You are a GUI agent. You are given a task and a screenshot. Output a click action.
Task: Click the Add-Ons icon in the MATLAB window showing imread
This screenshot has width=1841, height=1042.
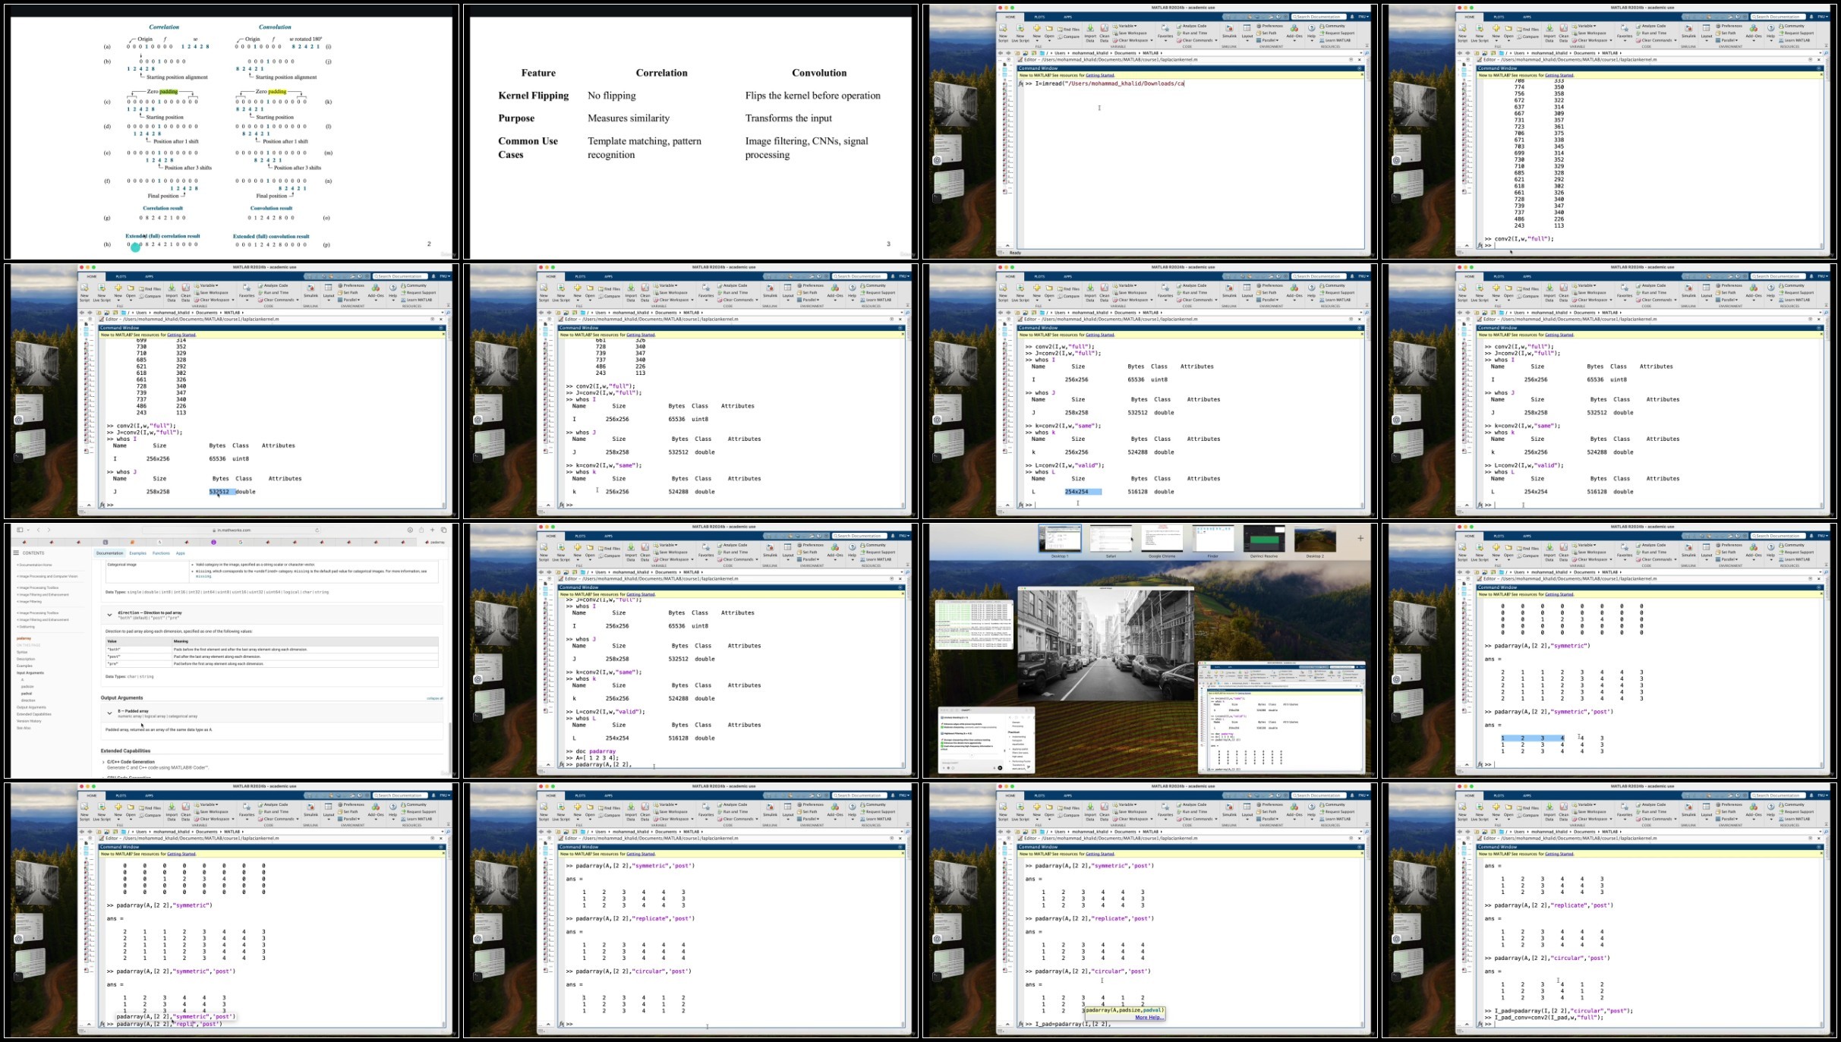(x=1294, y=32)
